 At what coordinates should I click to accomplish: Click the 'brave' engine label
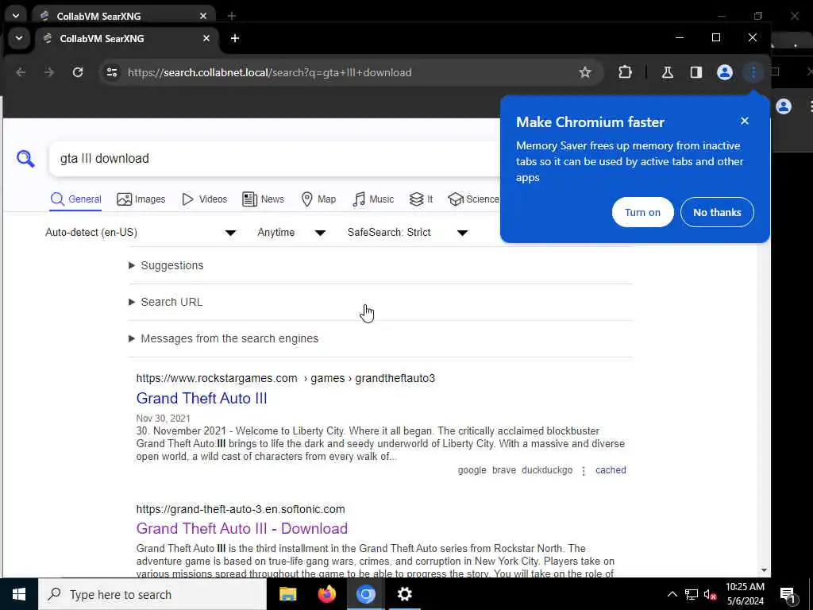(x=504, y=470)
